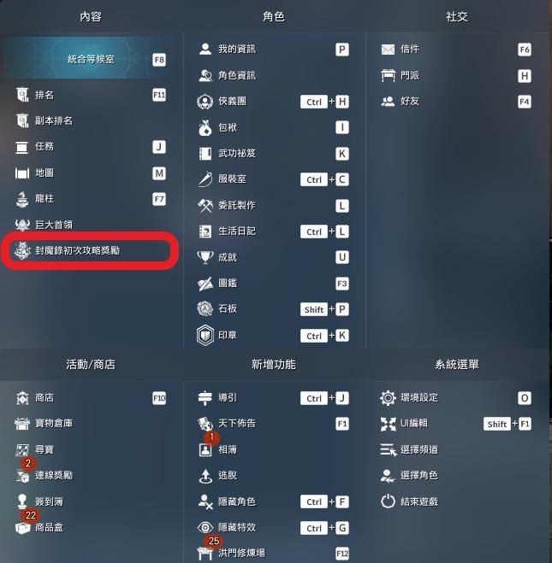Click the 印章 shield icon
552x563 pixels.
(205, 335)
